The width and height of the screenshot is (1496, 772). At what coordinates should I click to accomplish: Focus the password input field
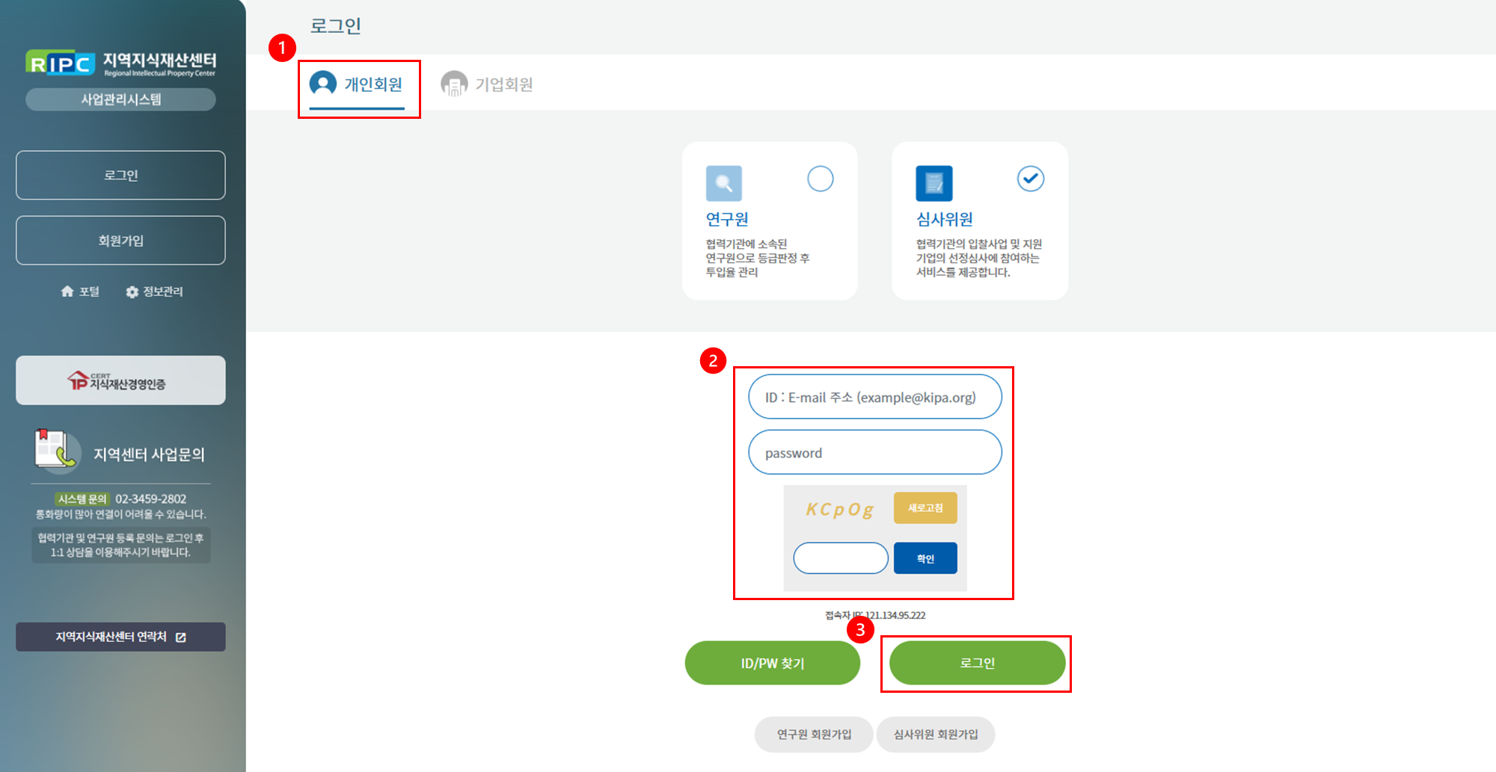click(874, 452)
